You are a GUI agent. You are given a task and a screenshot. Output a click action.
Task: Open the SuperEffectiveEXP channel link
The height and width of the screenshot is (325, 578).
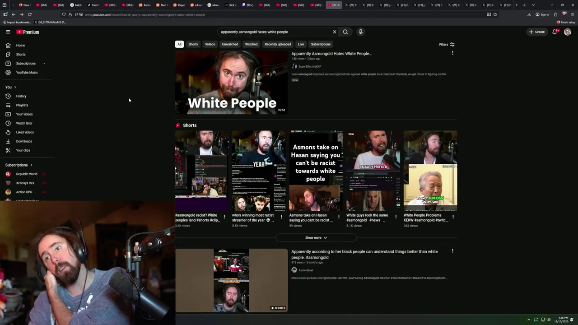[309, 66]
